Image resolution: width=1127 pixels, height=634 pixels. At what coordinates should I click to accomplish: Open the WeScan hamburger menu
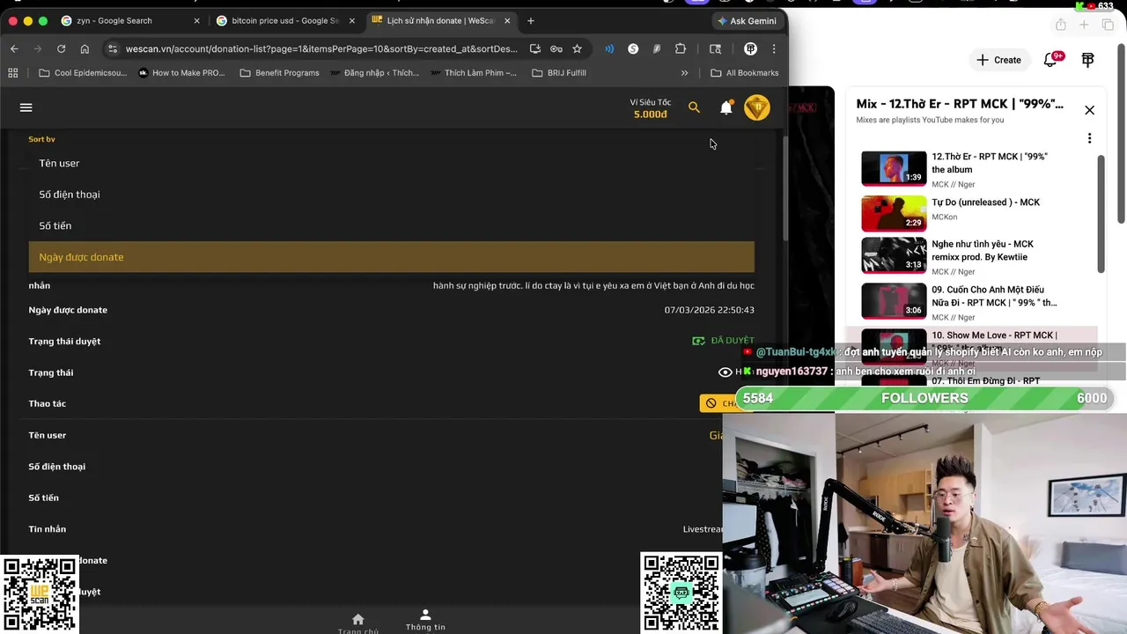point(26,107)
